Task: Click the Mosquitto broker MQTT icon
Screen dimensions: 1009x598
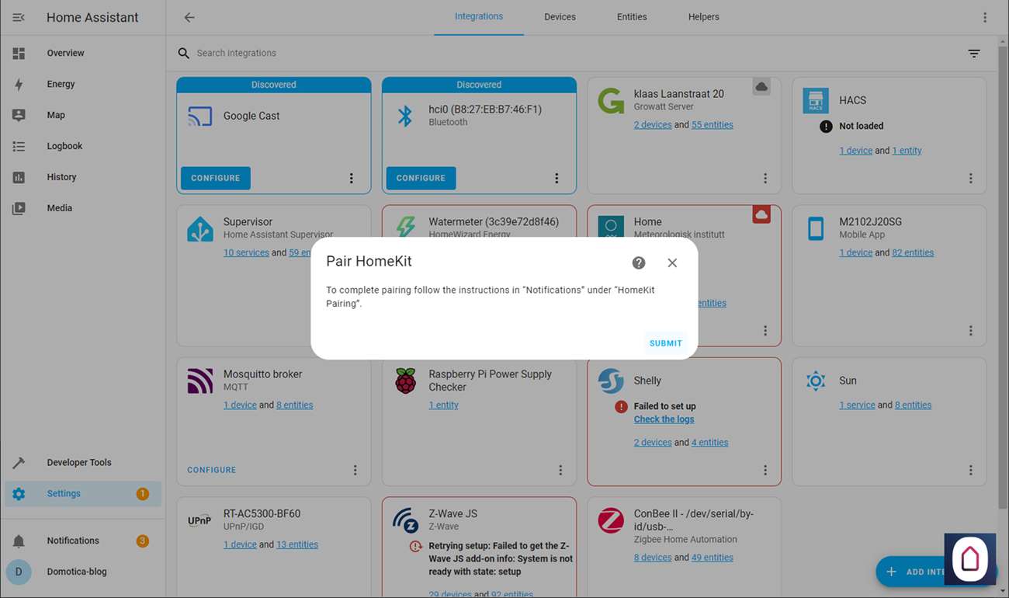Action: click(x=200, y=381)
